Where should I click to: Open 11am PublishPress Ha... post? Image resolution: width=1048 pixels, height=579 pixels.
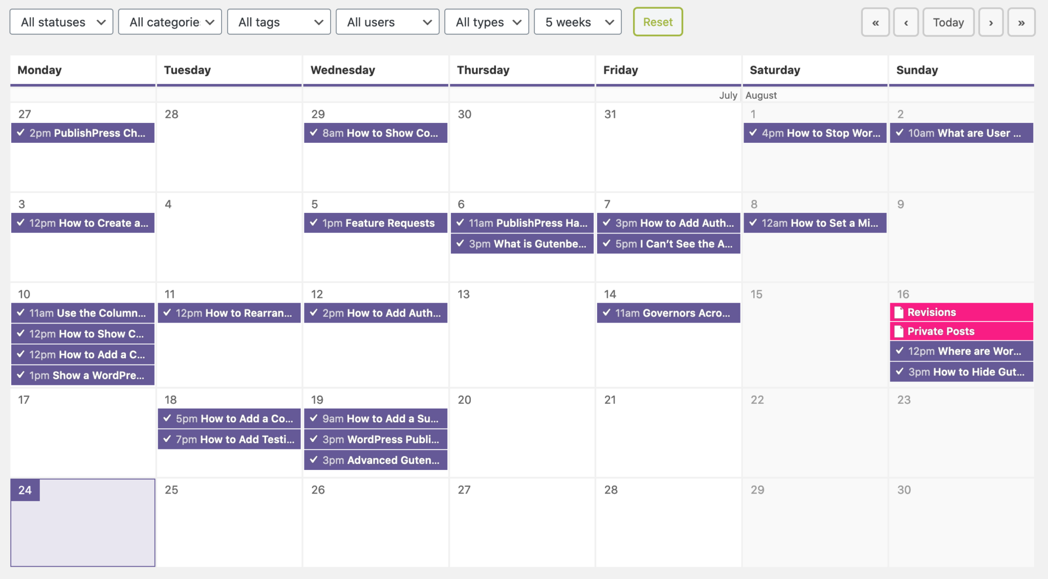pos(522,223)
